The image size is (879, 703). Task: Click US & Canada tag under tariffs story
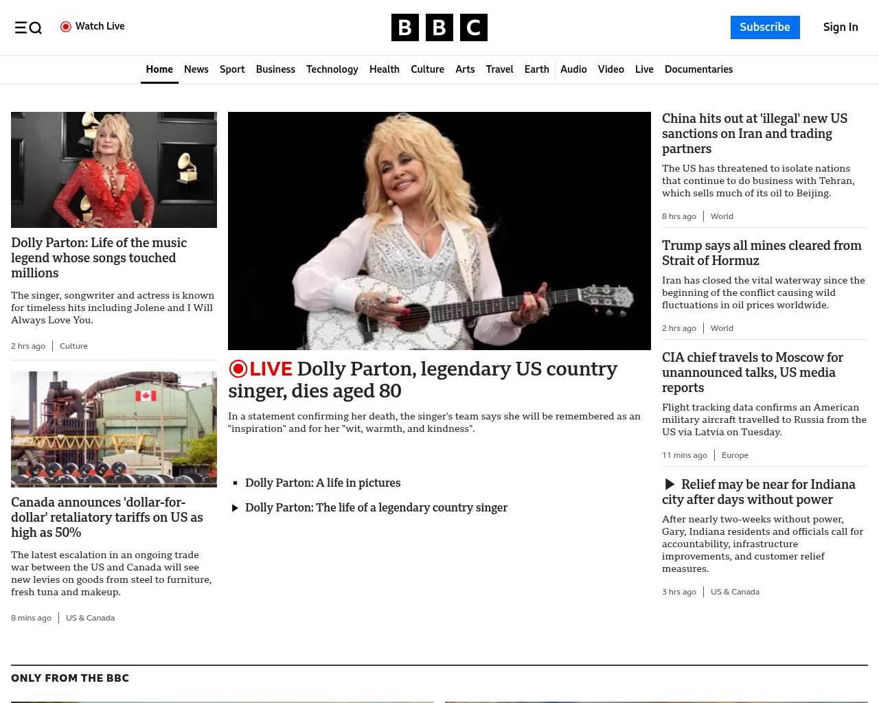[90, 618]
